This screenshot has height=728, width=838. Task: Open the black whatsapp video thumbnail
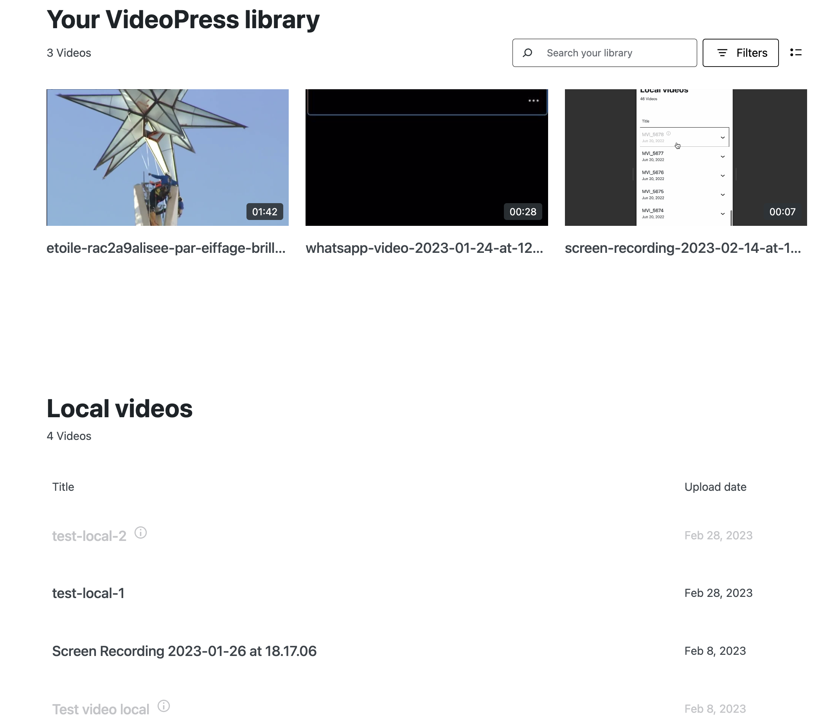point(427,158)
